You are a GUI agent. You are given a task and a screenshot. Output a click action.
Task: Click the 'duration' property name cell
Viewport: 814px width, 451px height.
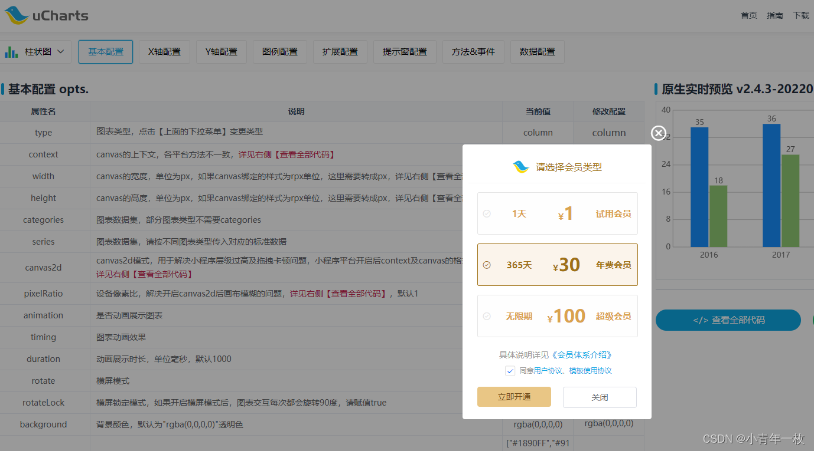(43, 359)
